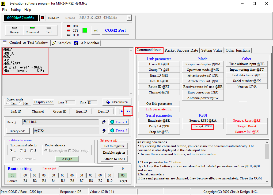Click the Source route field 01
The width and height of the screenshot is (273, 195).
(12, 175)
